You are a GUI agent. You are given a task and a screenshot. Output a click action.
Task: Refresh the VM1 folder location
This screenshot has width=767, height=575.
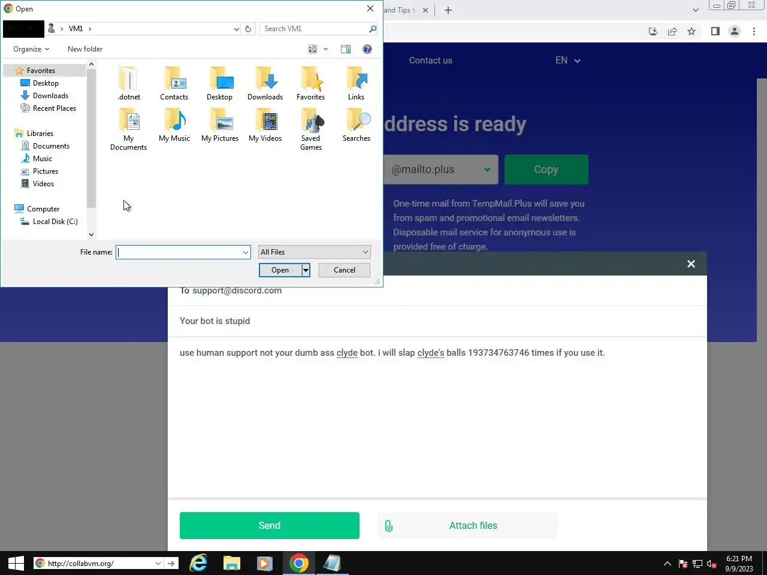pos(248,29)
